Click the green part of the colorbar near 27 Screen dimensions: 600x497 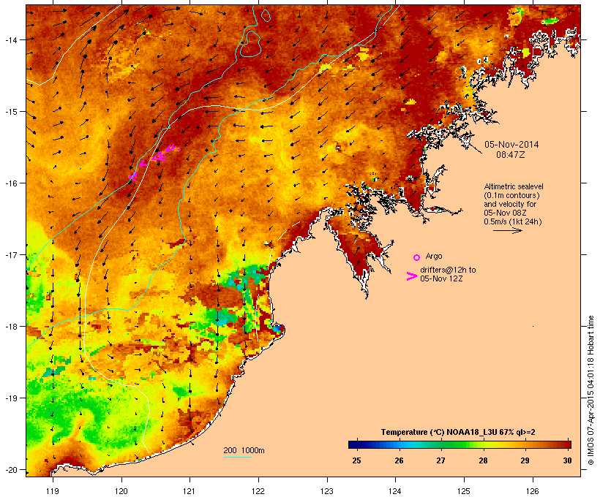coord(440,444)
